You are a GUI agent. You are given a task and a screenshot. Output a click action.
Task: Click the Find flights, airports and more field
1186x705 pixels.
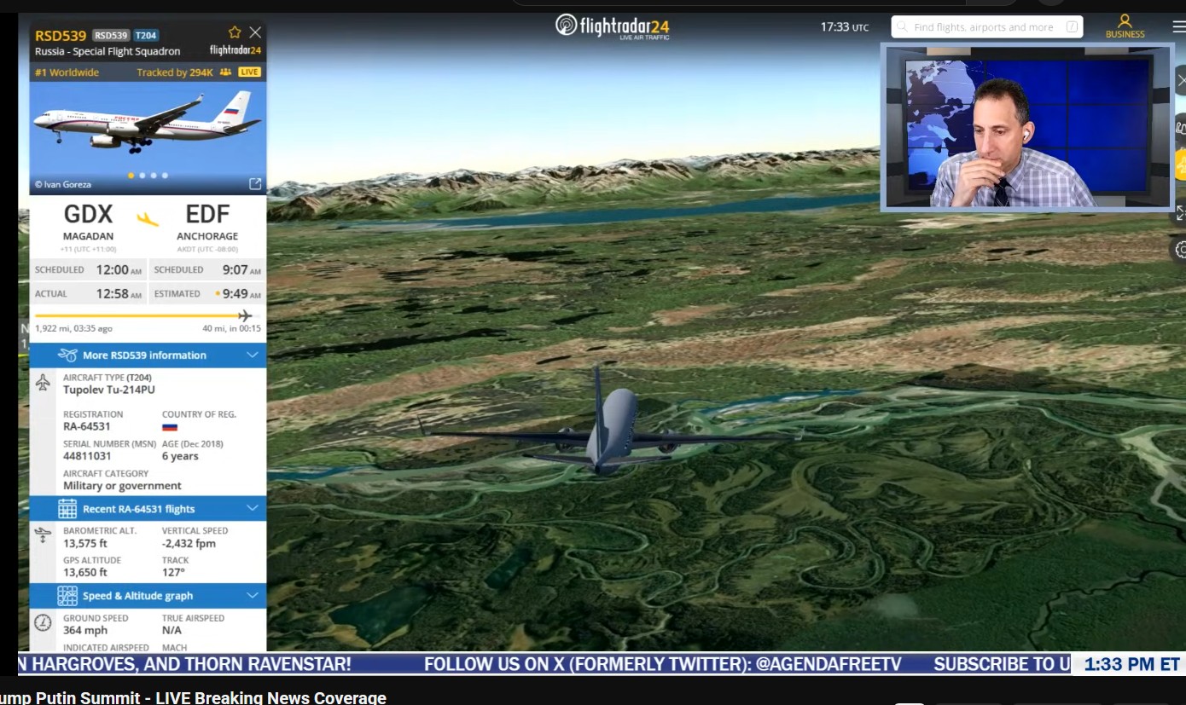[x=986, y=27]
